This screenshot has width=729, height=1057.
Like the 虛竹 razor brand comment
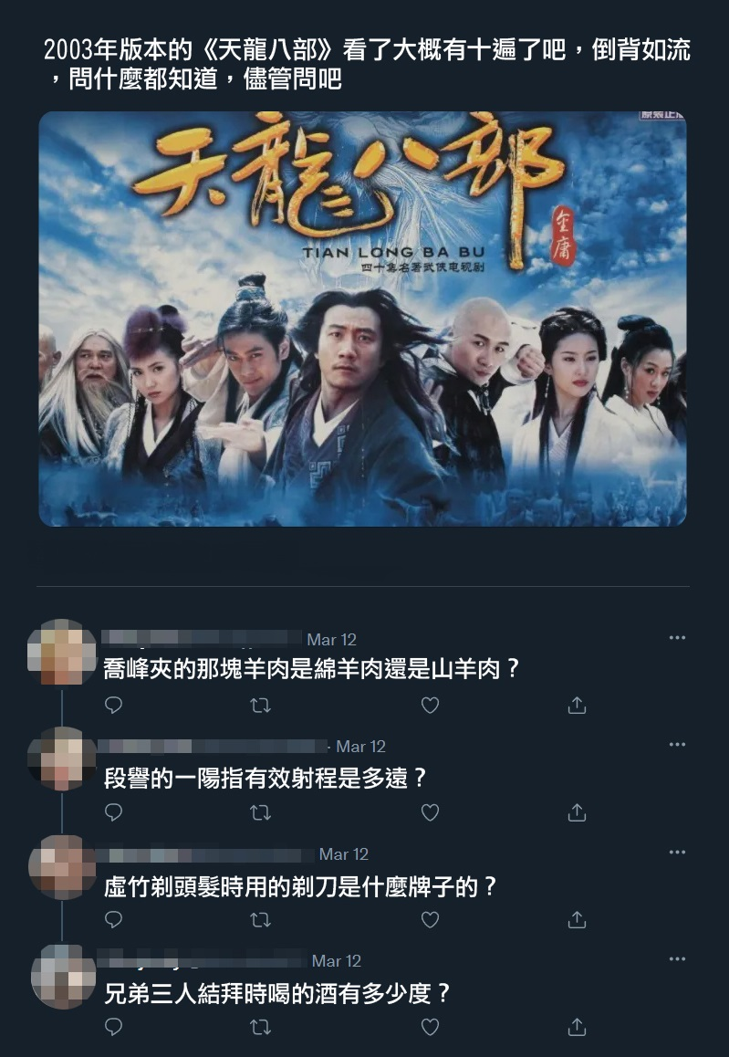[430, 919]
